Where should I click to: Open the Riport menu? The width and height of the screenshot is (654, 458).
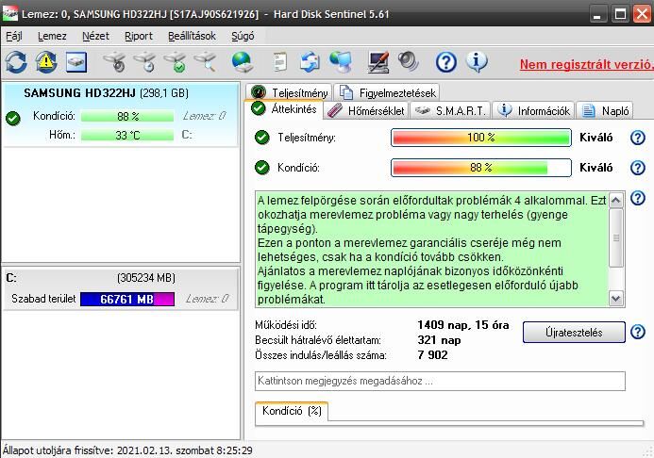(x=139, y=36)
